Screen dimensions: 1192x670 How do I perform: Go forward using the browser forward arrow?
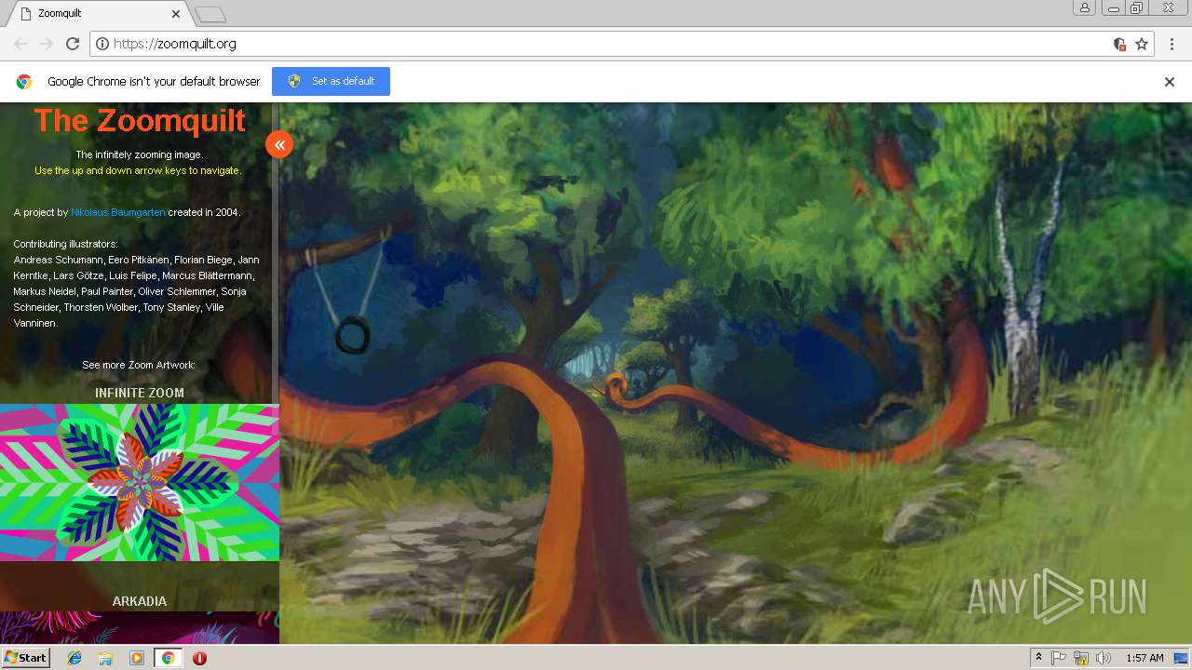point(47,44)
